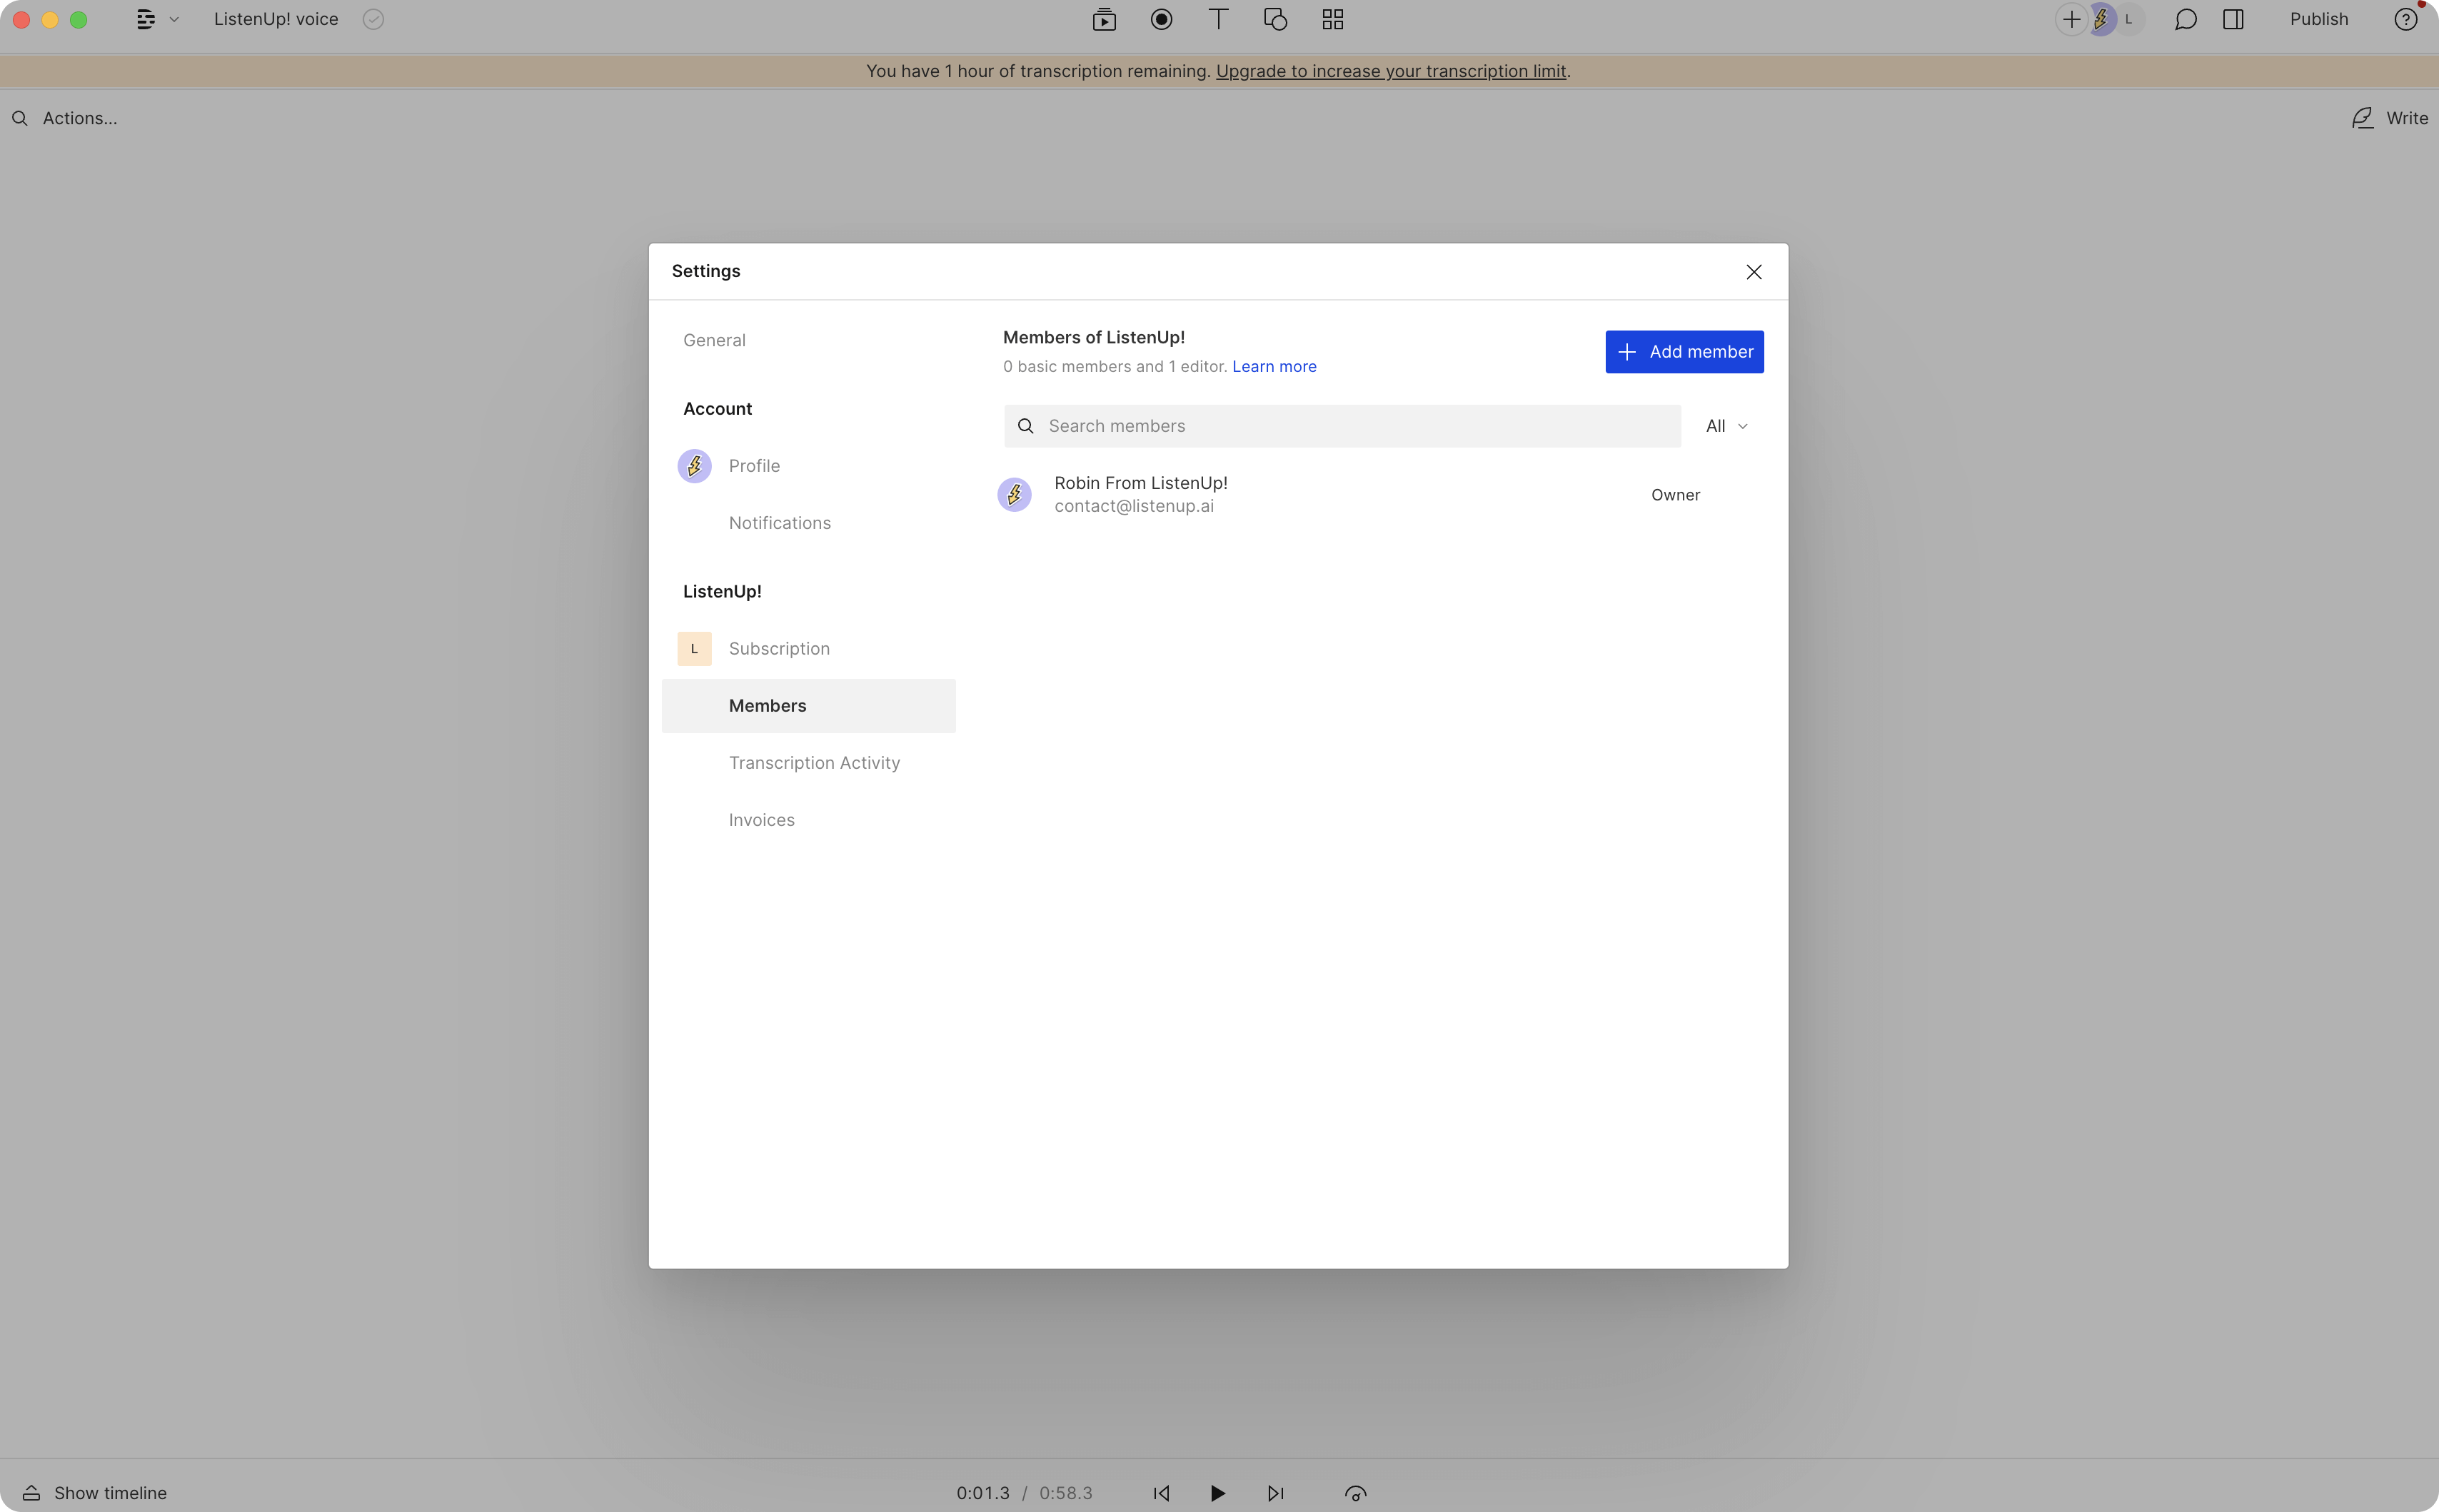Follow the Upgrade to increase your transcription limit link
This screenshot has width=2439, height=1512.
pos(1391,71)
